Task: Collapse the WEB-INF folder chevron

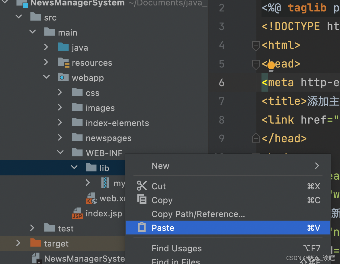Action: tap(60, 152)
